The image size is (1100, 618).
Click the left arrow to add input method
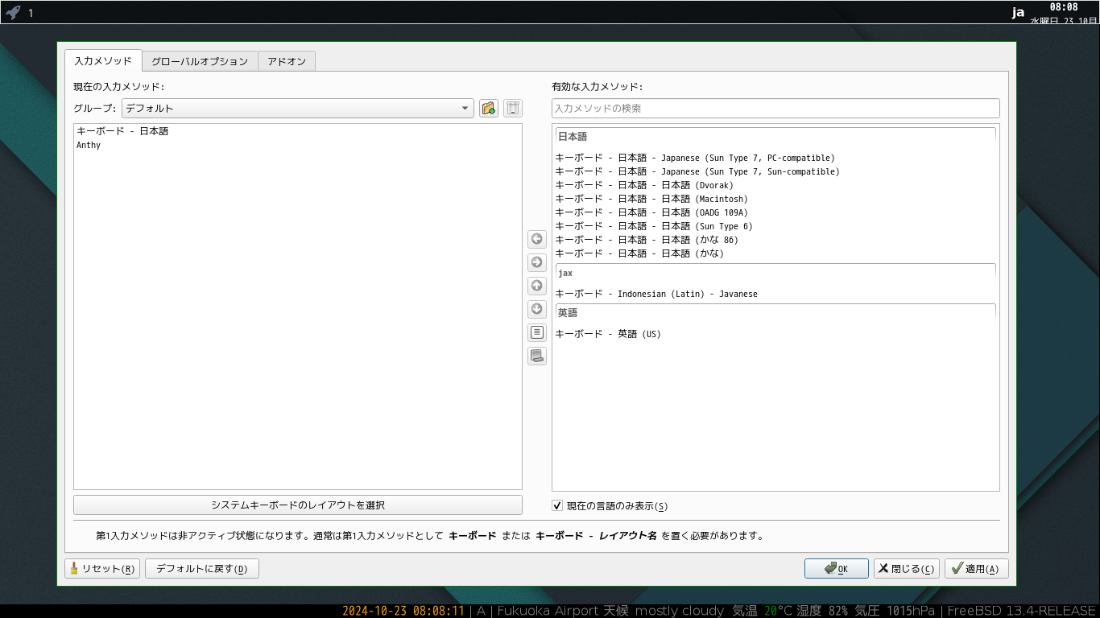pos(537,239)
